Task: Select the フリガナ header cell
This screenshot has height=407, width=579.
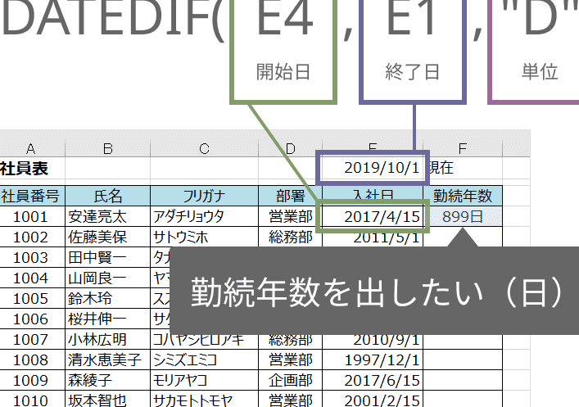Action: [203, 196]
